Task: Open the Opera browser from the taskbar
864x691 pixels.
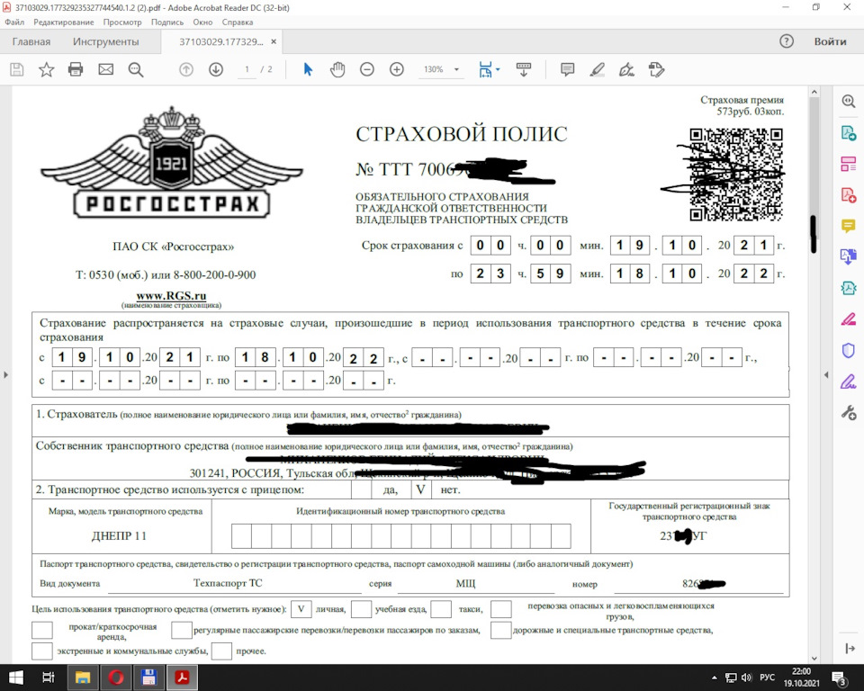Action: click(116, 678)
